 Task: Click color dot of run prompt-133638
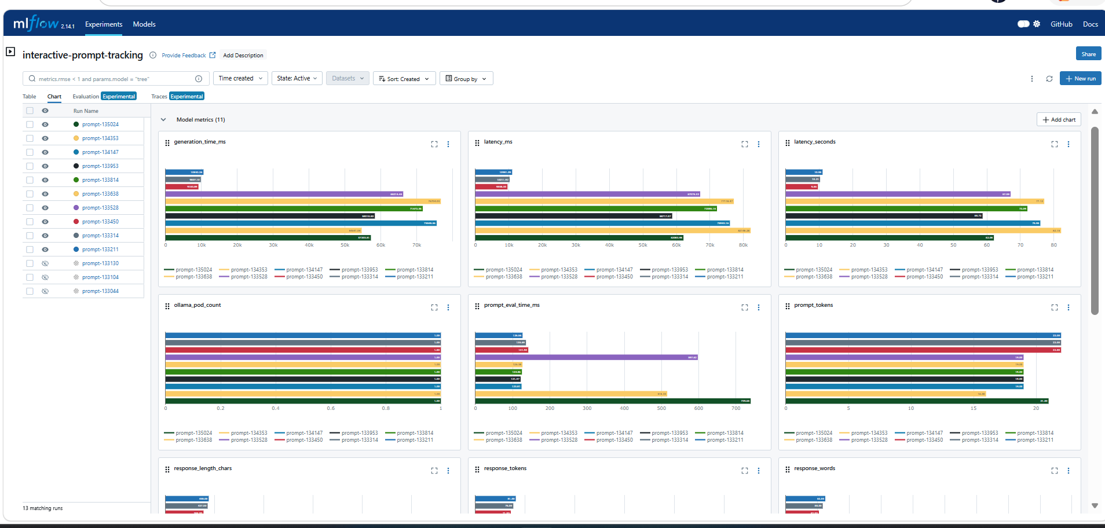click(76, 194)
